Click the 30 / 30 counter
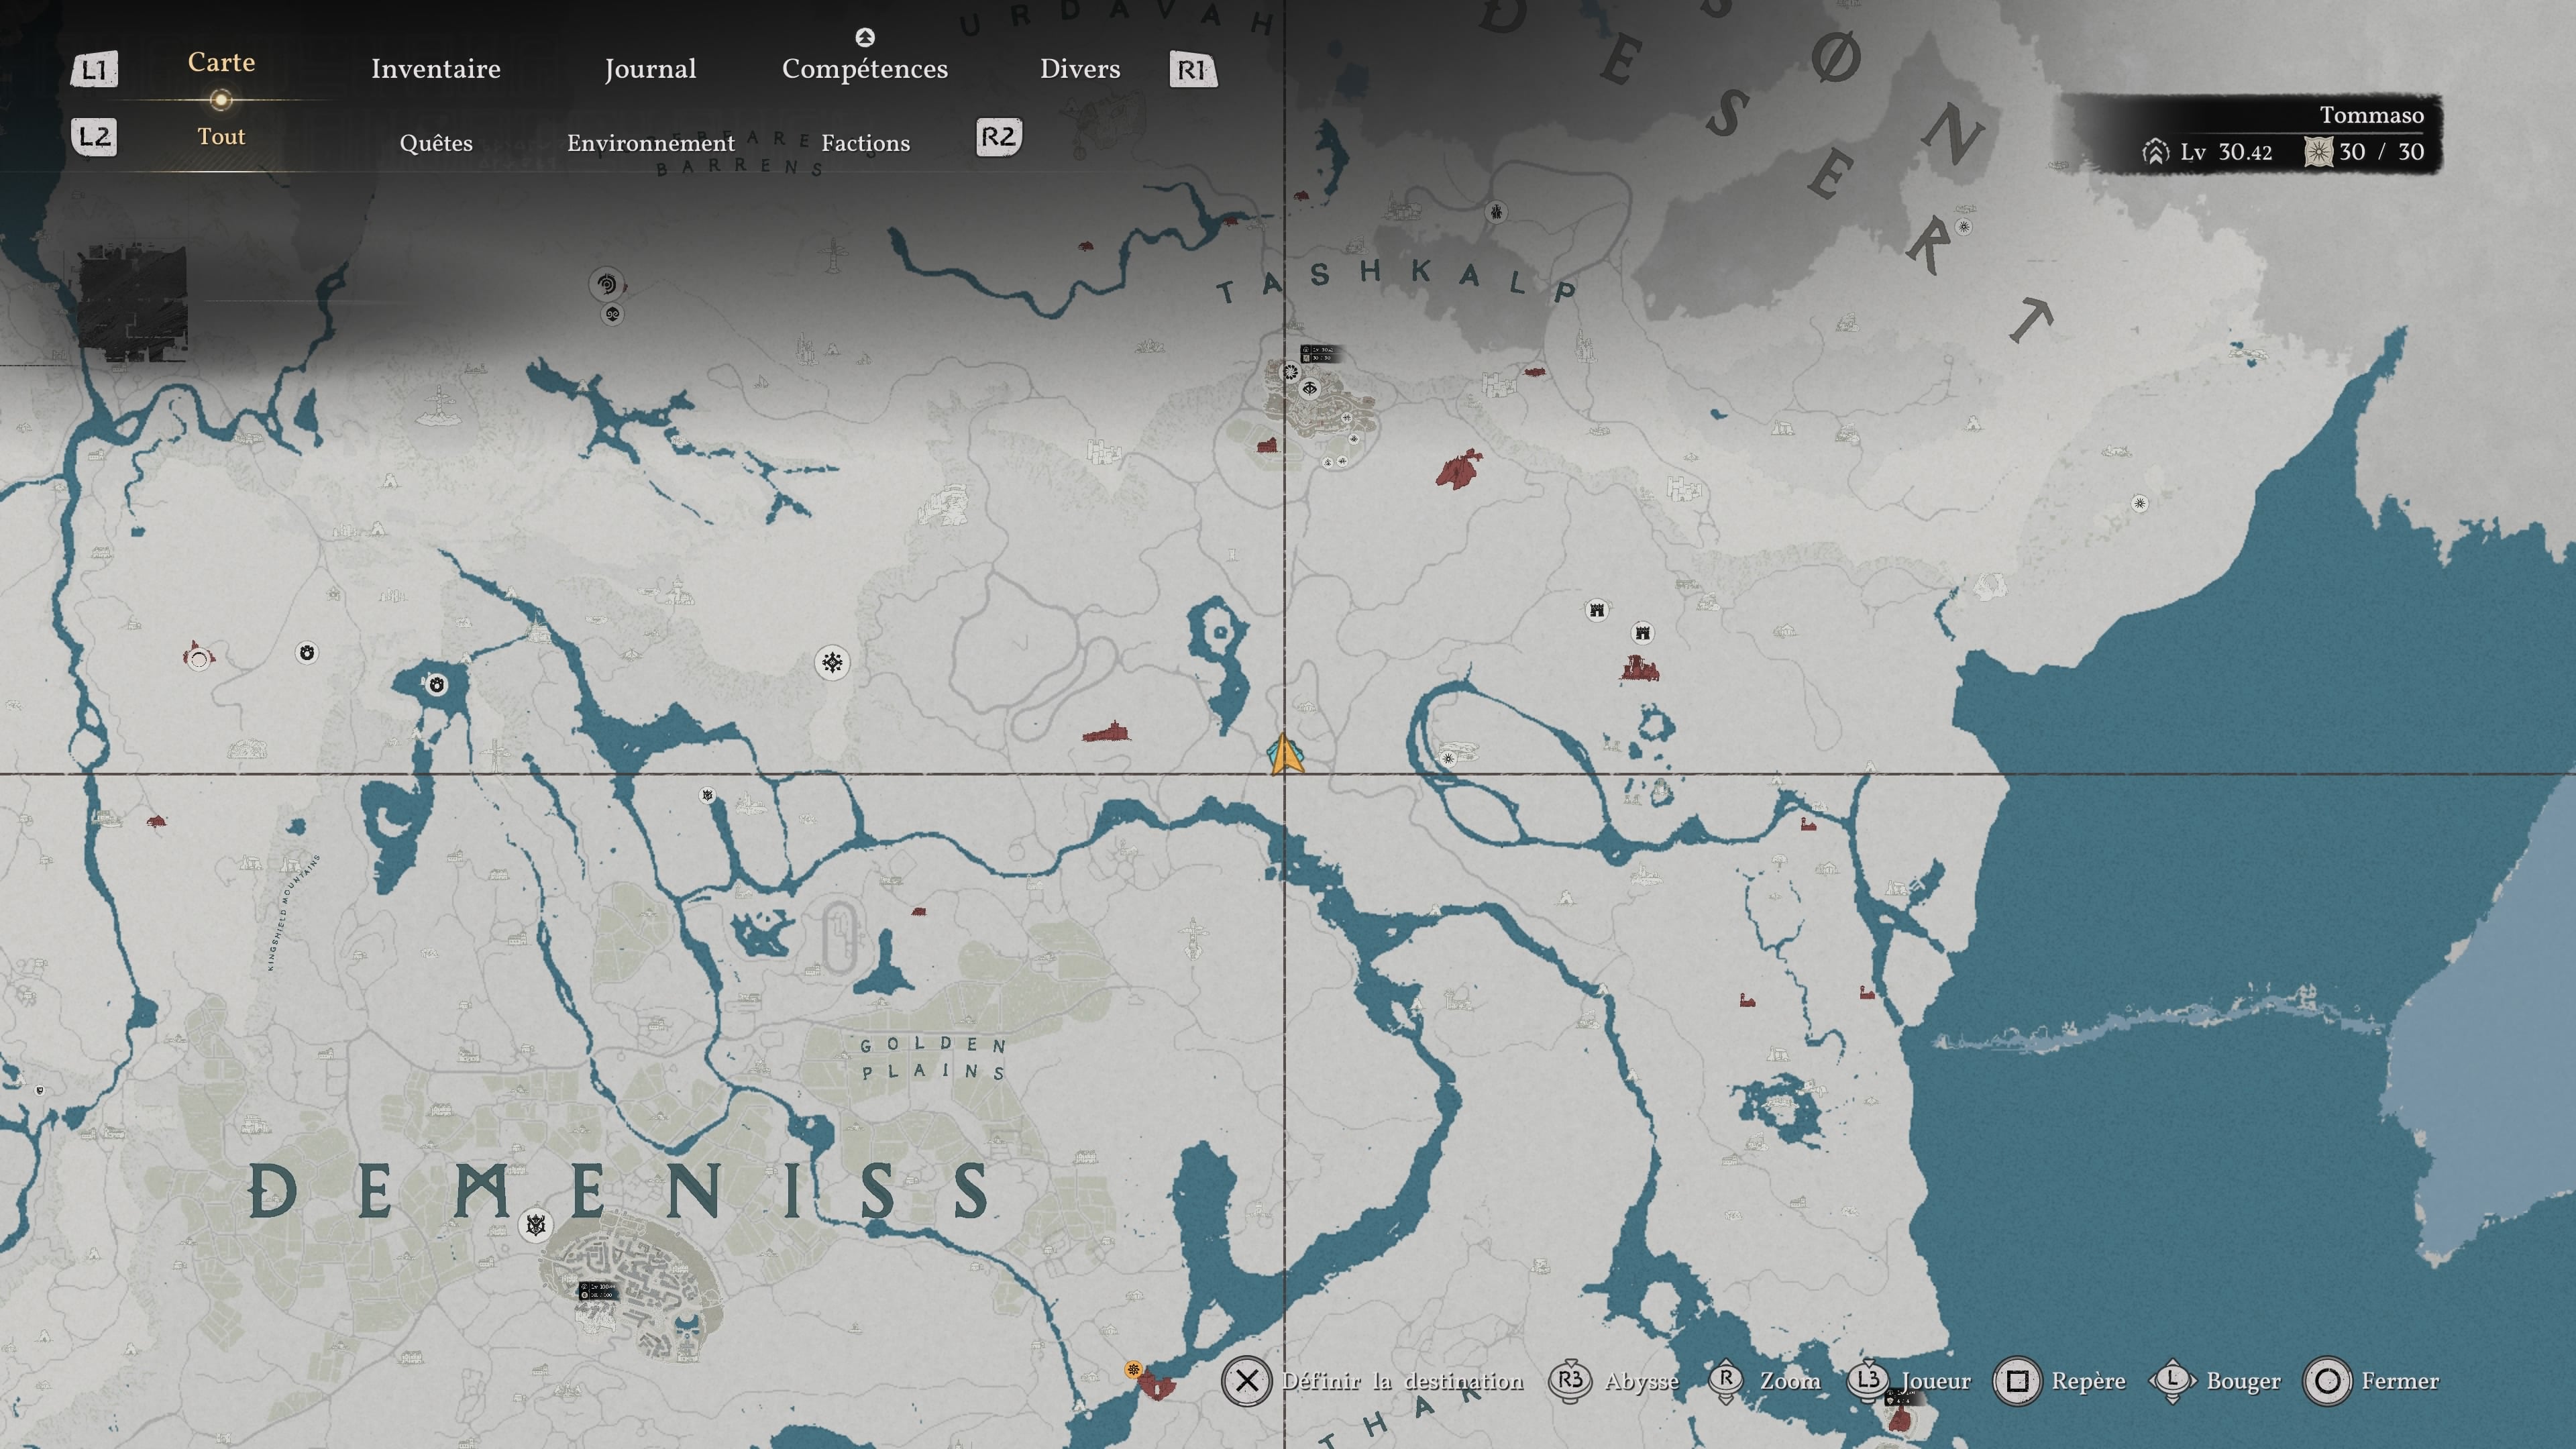This screenshot has width=2576, height=1449. [x=2381, y=152]
